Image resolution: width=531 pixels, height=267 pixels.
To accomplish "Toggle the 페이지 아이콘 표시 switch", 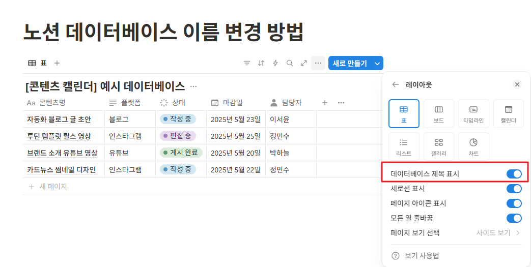I will coord(514,203).
